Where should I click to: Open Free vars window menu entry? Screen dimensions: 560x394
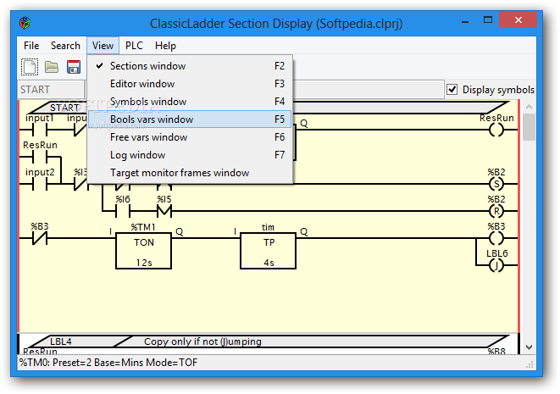coord(190,137)
